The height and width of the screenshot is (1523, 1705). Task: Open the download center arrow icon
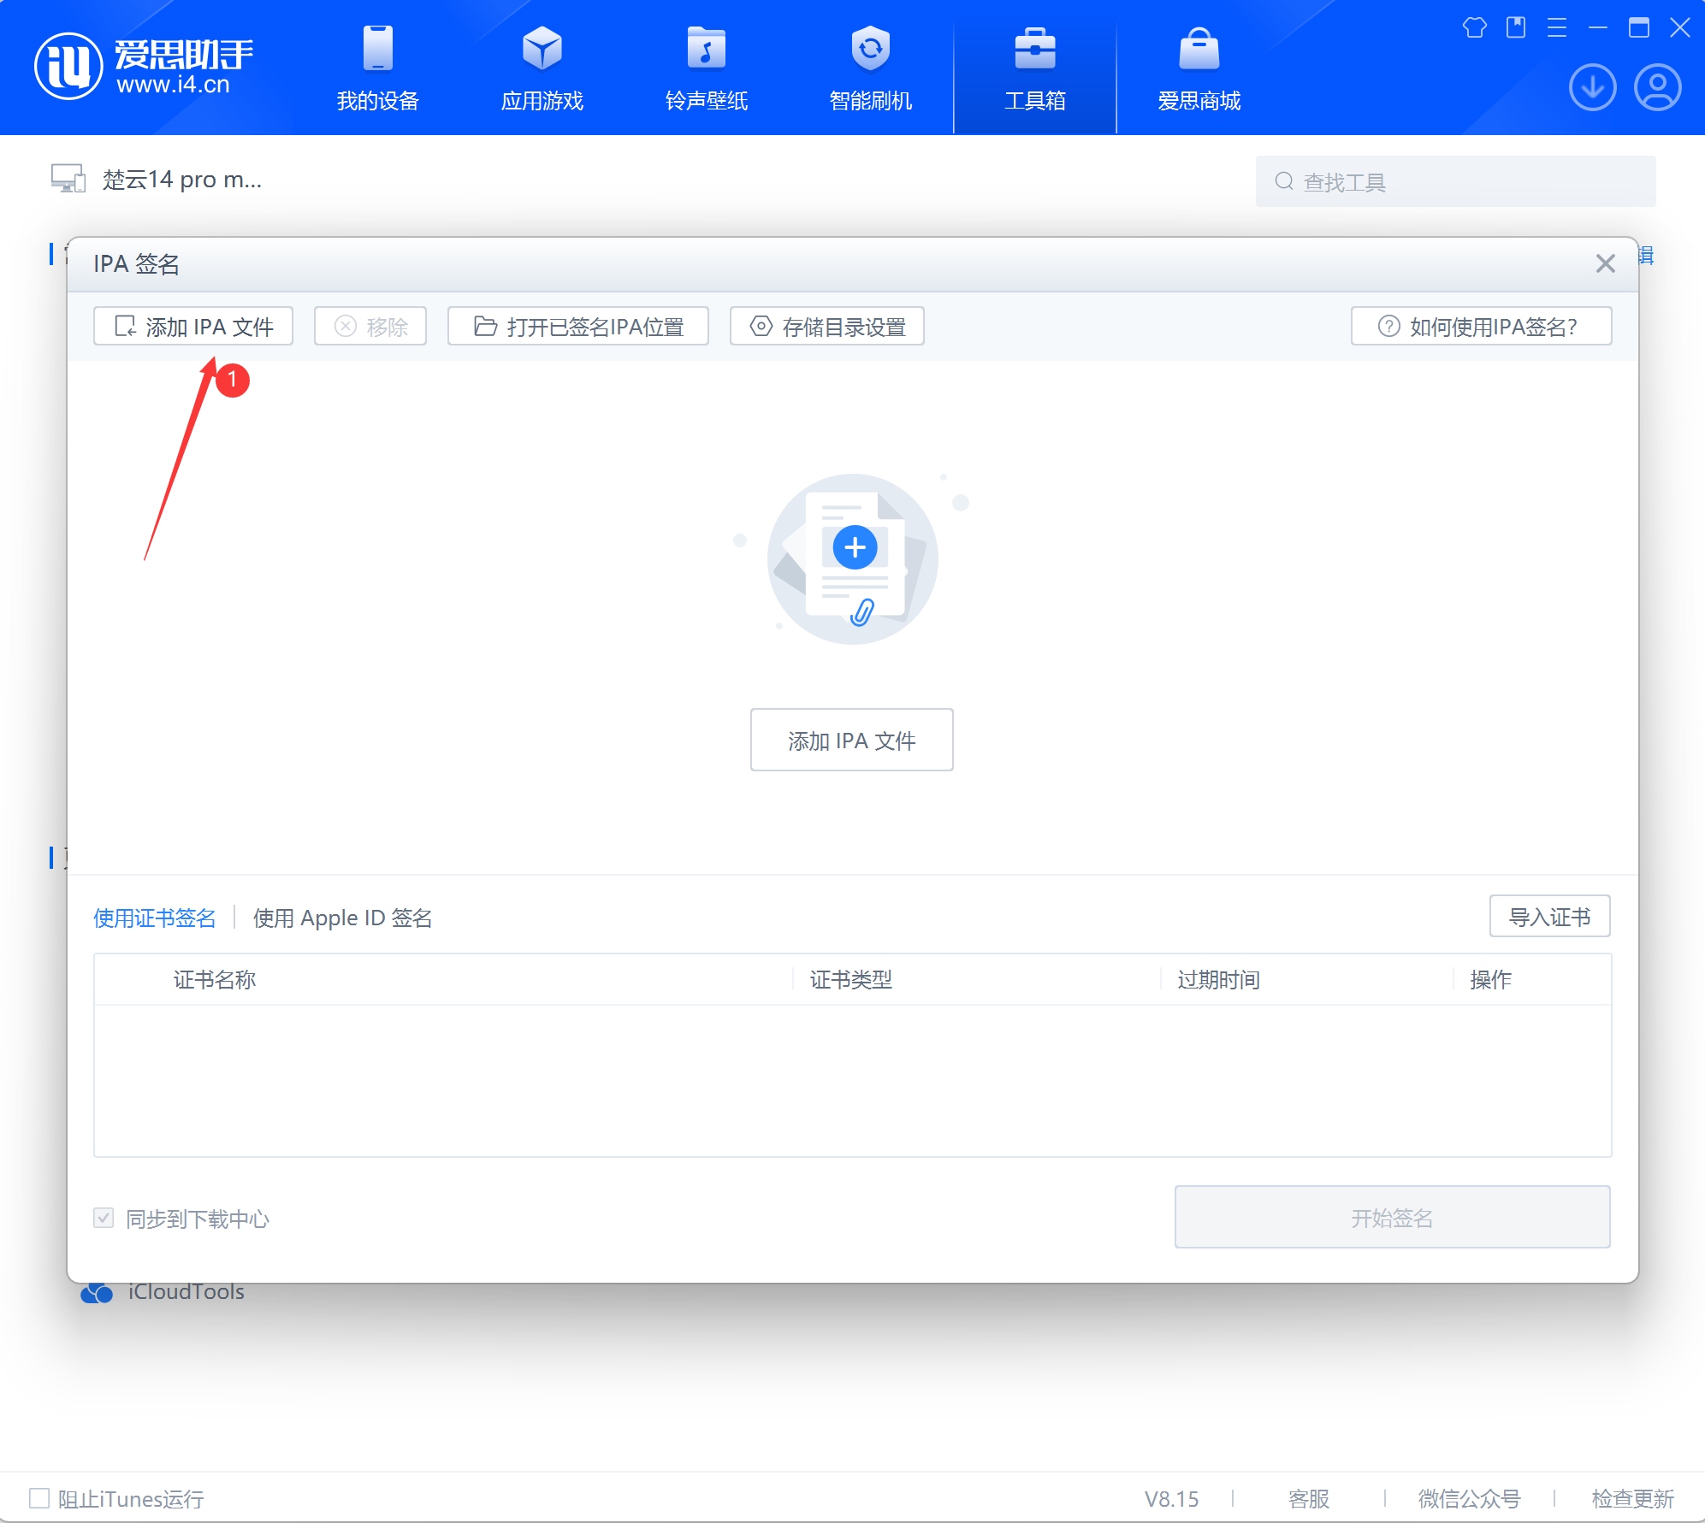click(x=1592, y=87)
